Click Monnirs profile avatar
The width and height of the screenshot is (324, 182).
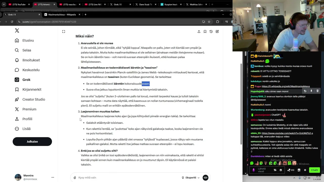point(18,177)
